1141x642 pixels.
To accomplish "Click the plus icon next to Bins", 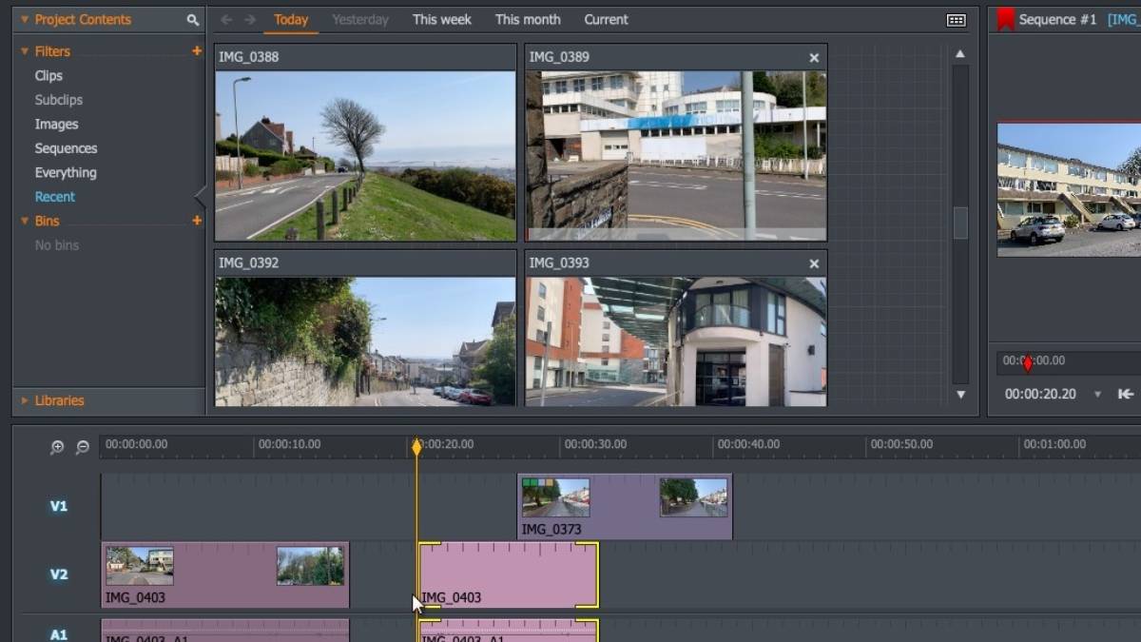I will (x=197, y=221).
